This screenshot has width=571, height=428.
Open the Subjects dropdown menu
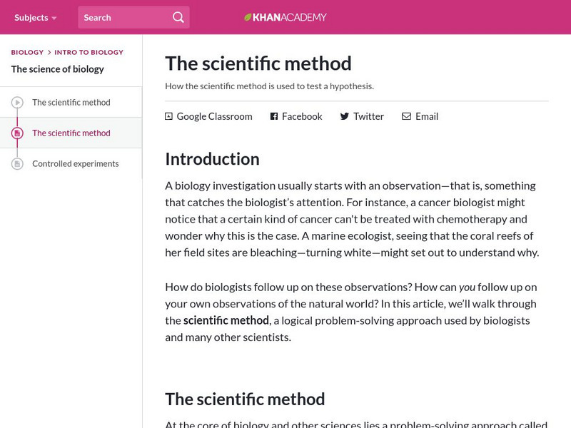[x=32, y=17]
